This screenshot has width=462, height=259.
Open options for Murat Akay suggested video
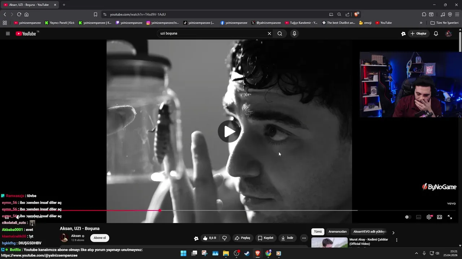tap(397, 240)
